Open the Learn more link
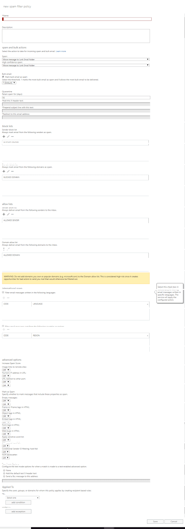185x529 pixels. [61, 51]
